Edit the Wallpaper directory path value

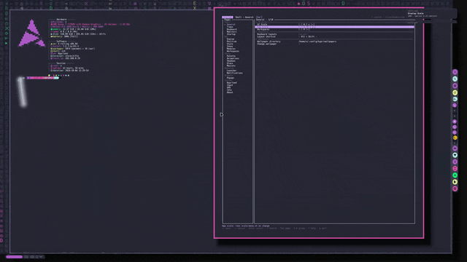coord(317,41)
